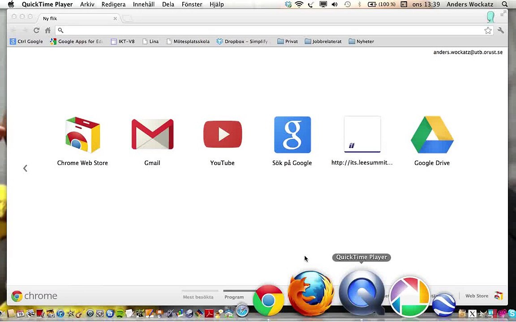The image size is (516, 322).
Task: Open the battery status menu
Action: (382, 4)
